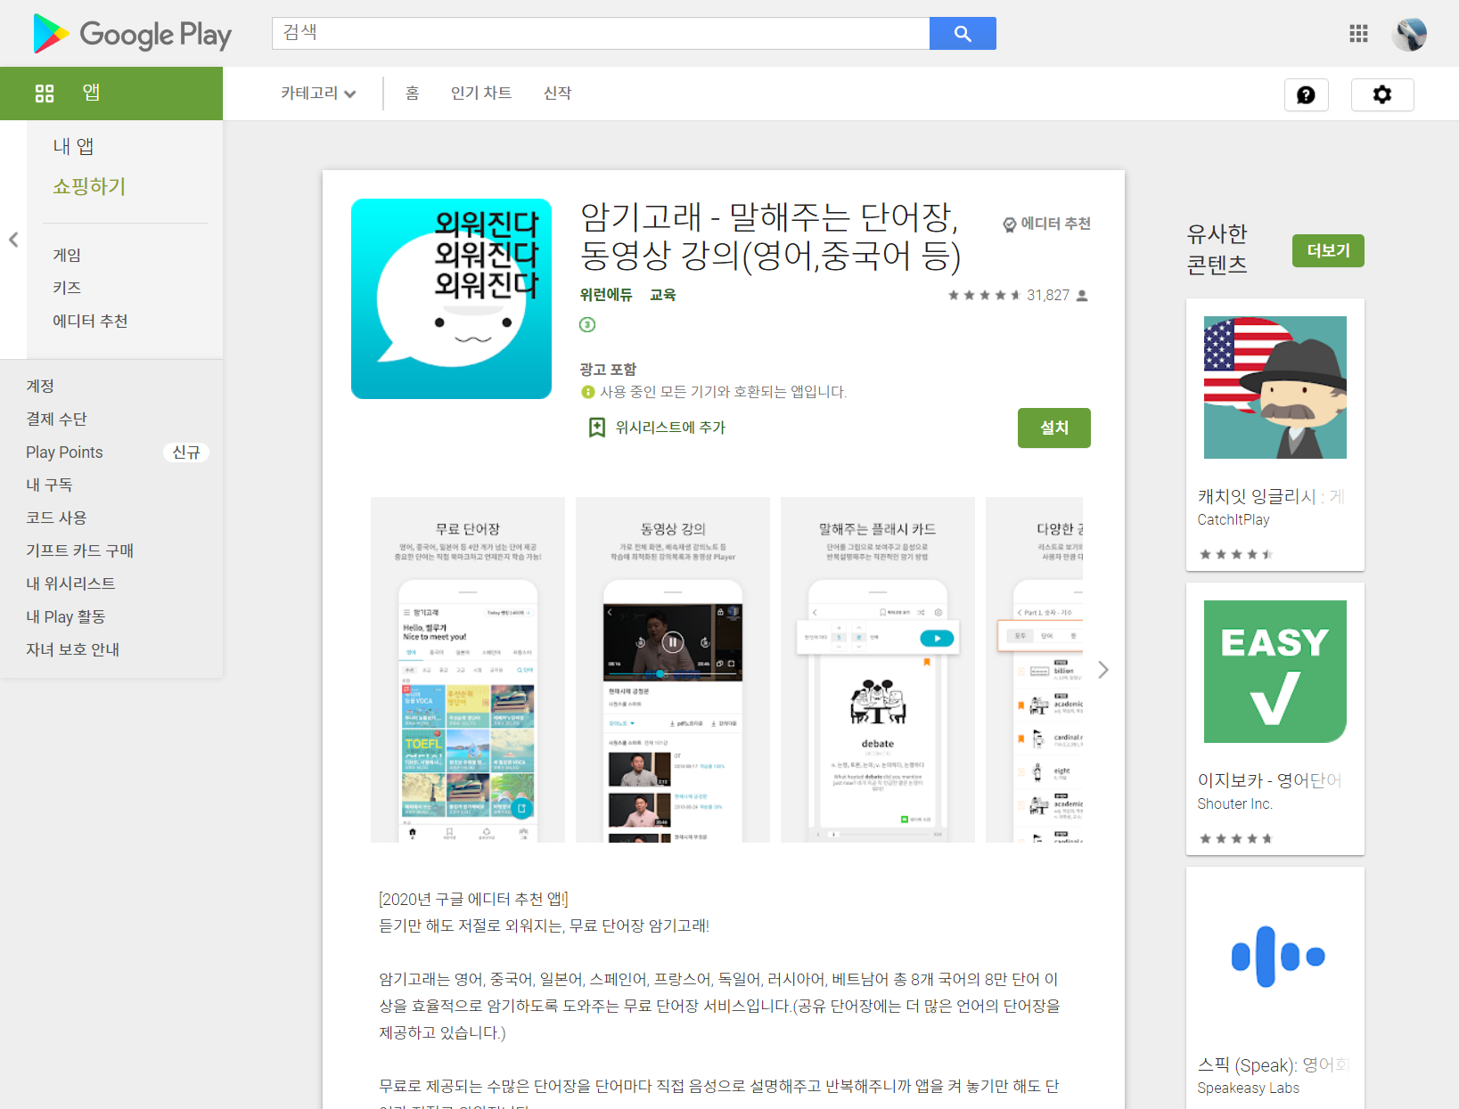Screen dimensions: 1459x1109
Task: Open 무료 단어장 screenshot
Action: tap(468, 670)
